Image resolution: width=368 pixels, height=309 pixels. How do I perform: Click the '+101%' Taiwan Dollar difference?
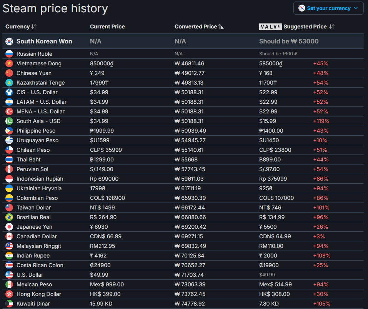point(321,208)
